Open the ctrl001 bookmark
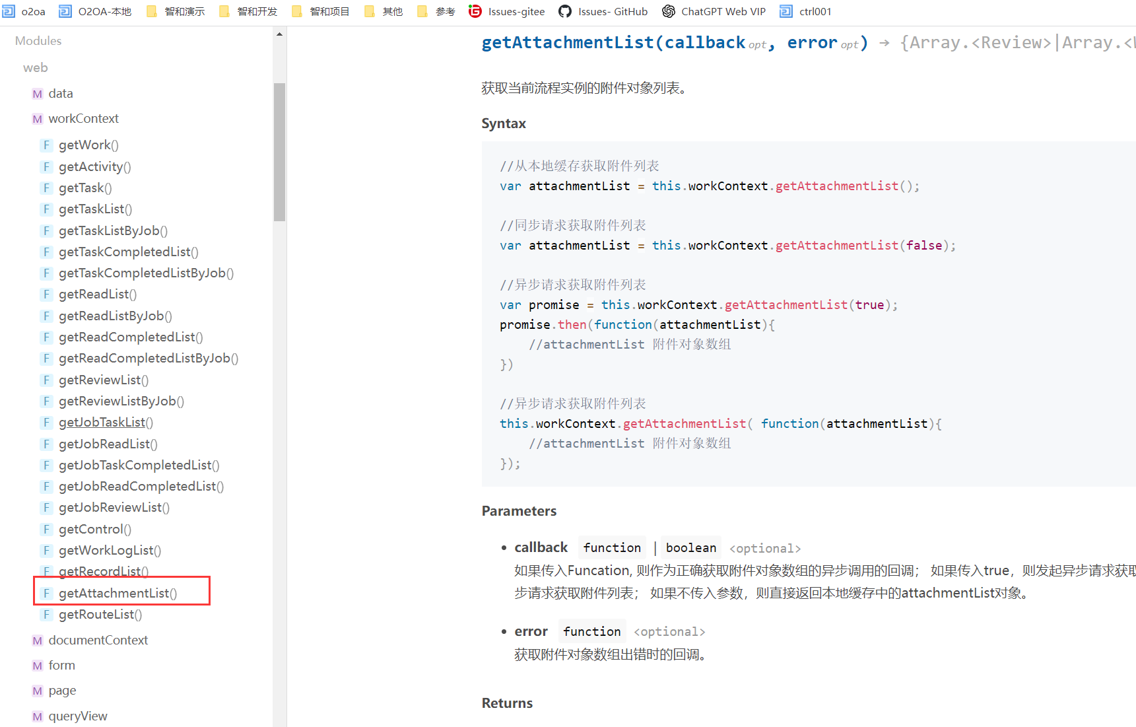1136x727 pixels. (806, 11)
